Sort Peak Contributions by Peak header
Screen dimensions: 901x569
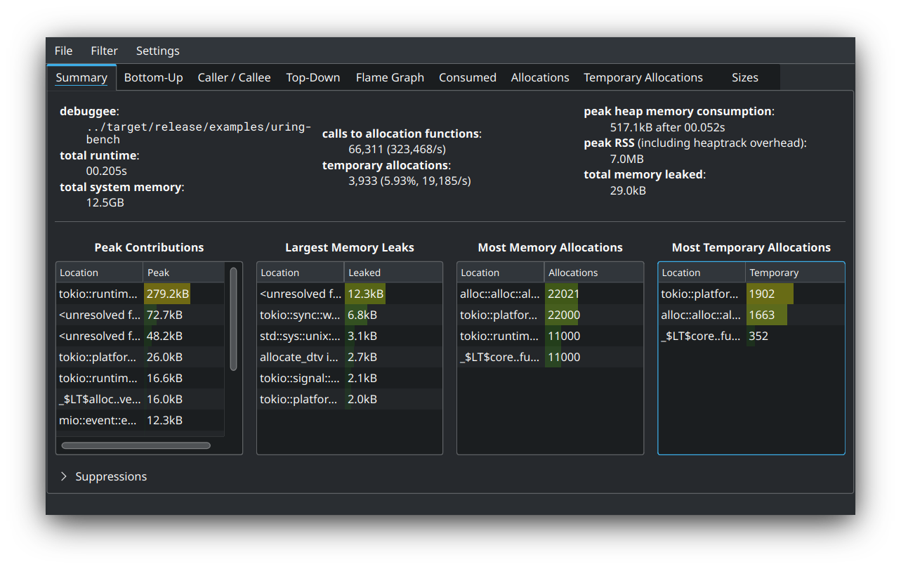point(184,273)
